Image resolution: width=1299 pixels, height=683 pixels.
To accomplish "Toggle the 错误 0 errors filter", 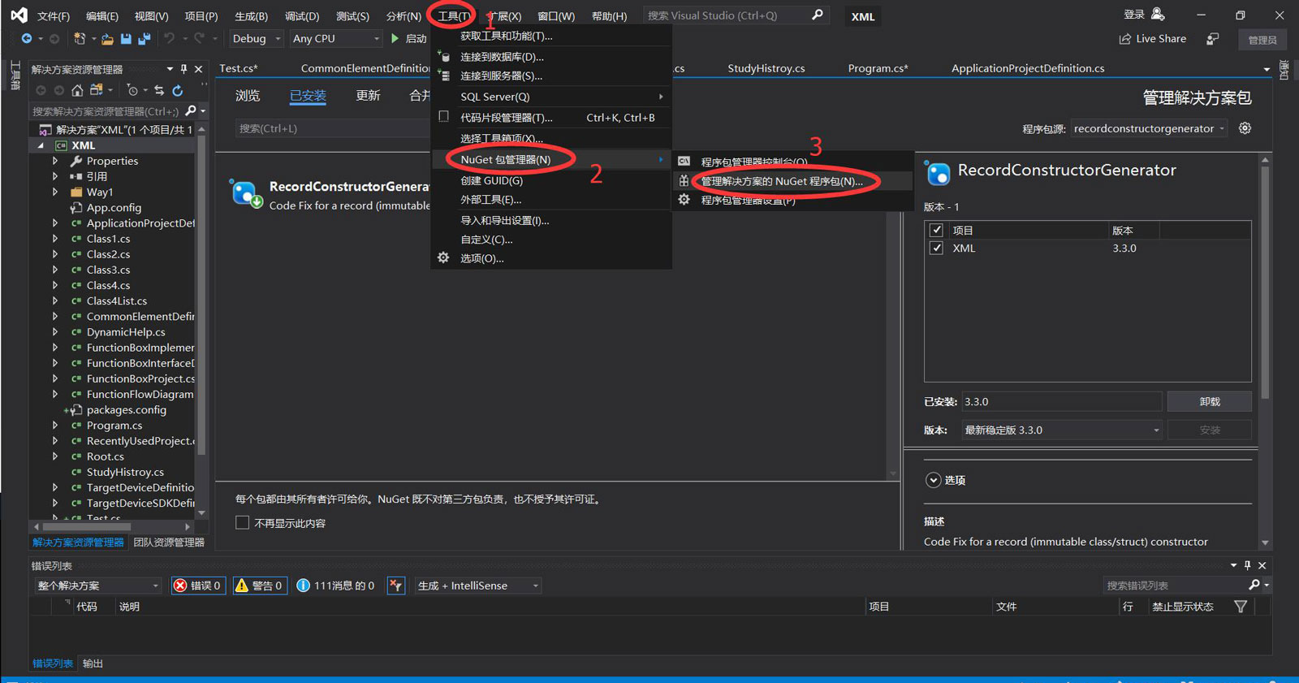I will tap(197, 586).
